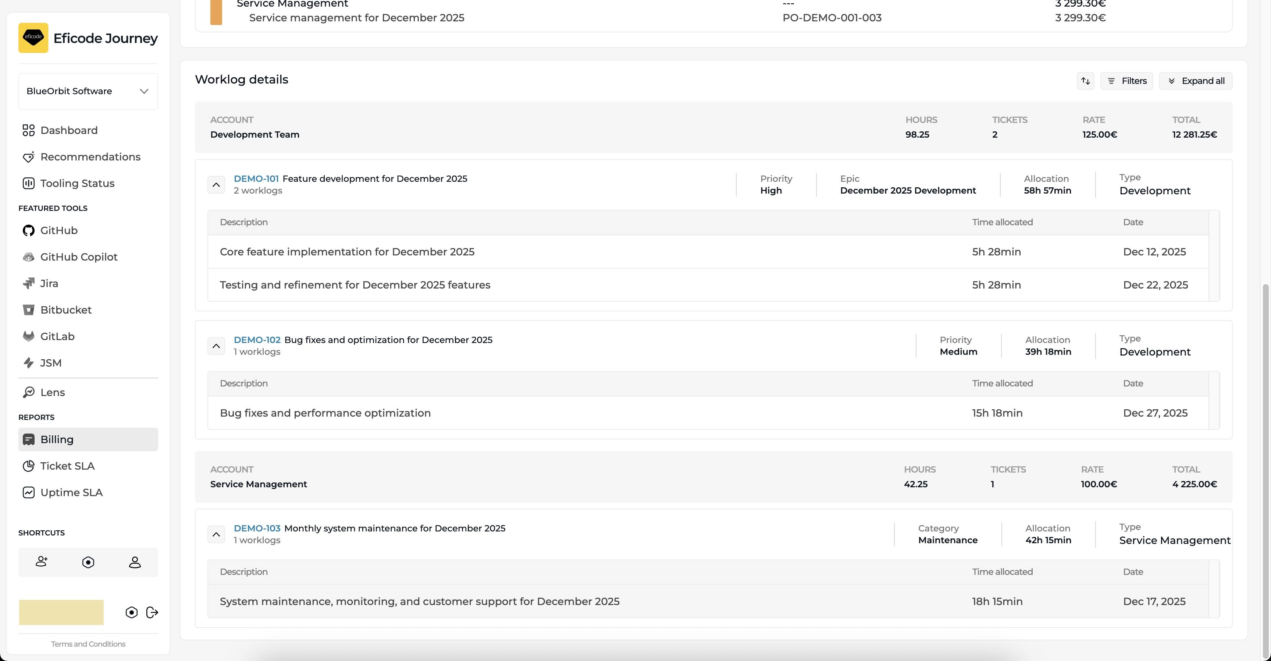Open the GitLab tool
This screenshot has width=1271, height=661.
pos(57,337)
